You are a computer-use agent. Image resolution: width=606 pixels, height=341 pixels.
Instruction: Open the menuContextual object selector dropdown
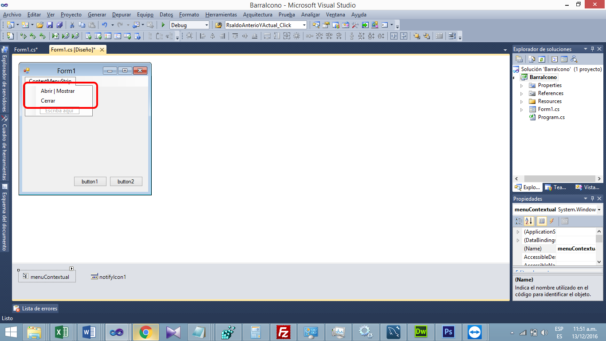(599, 210)
